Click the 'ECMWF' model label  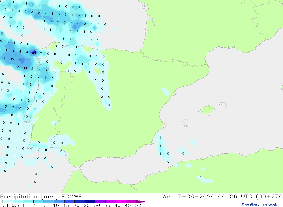(x=72, y=196)
